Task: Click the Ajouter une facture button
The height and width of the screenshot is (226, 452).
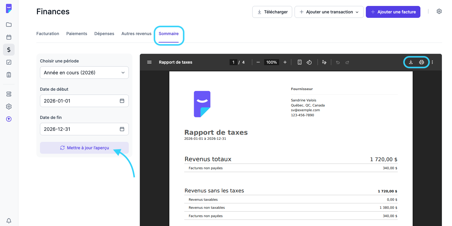Action: click(393, 12)
